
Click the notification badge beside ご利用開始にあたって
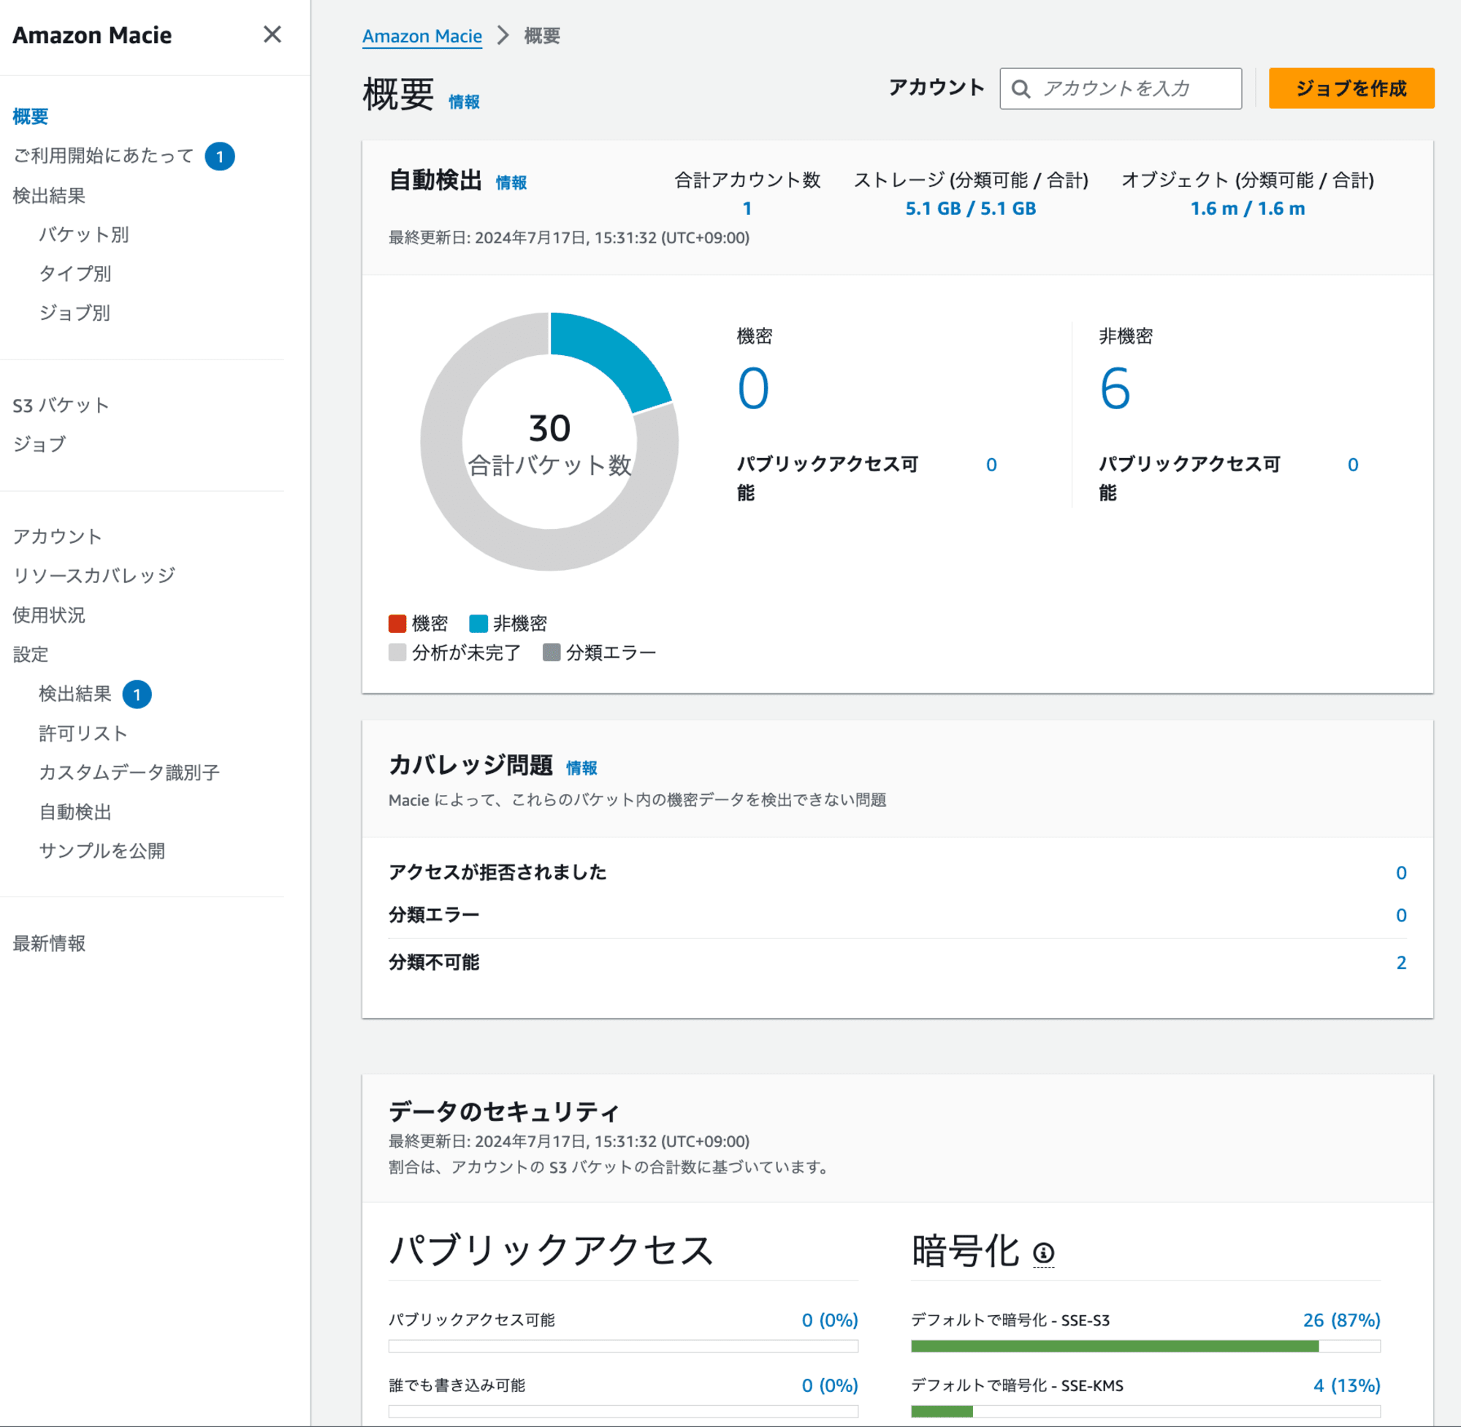220,156
